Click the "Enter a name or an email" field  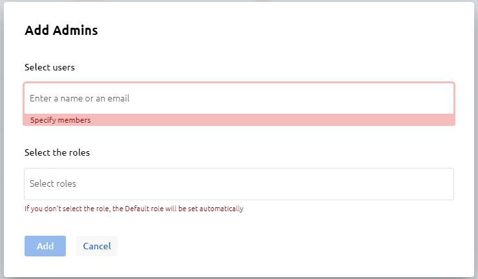(238, 99)
